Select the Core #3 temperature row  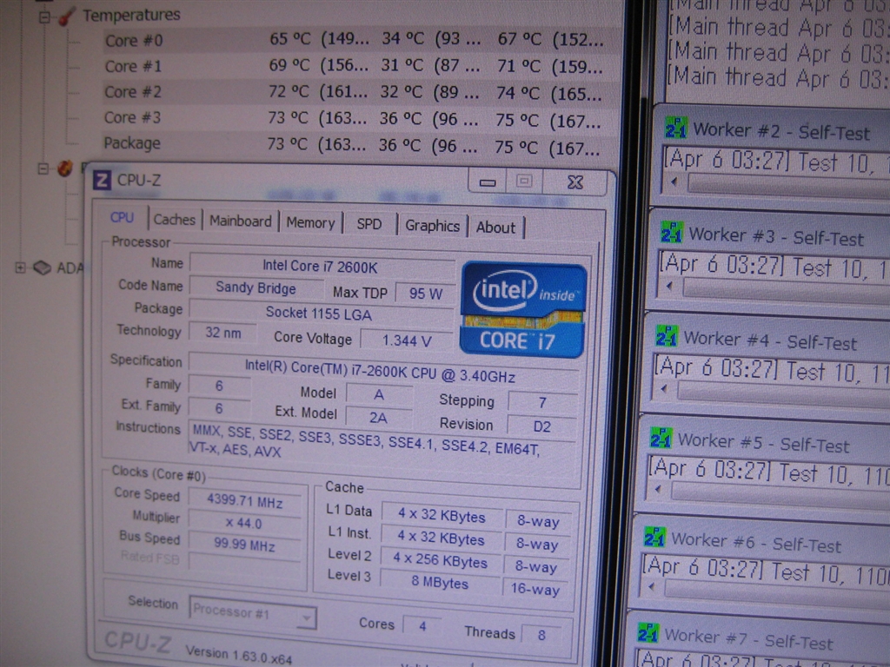(359, 118)
